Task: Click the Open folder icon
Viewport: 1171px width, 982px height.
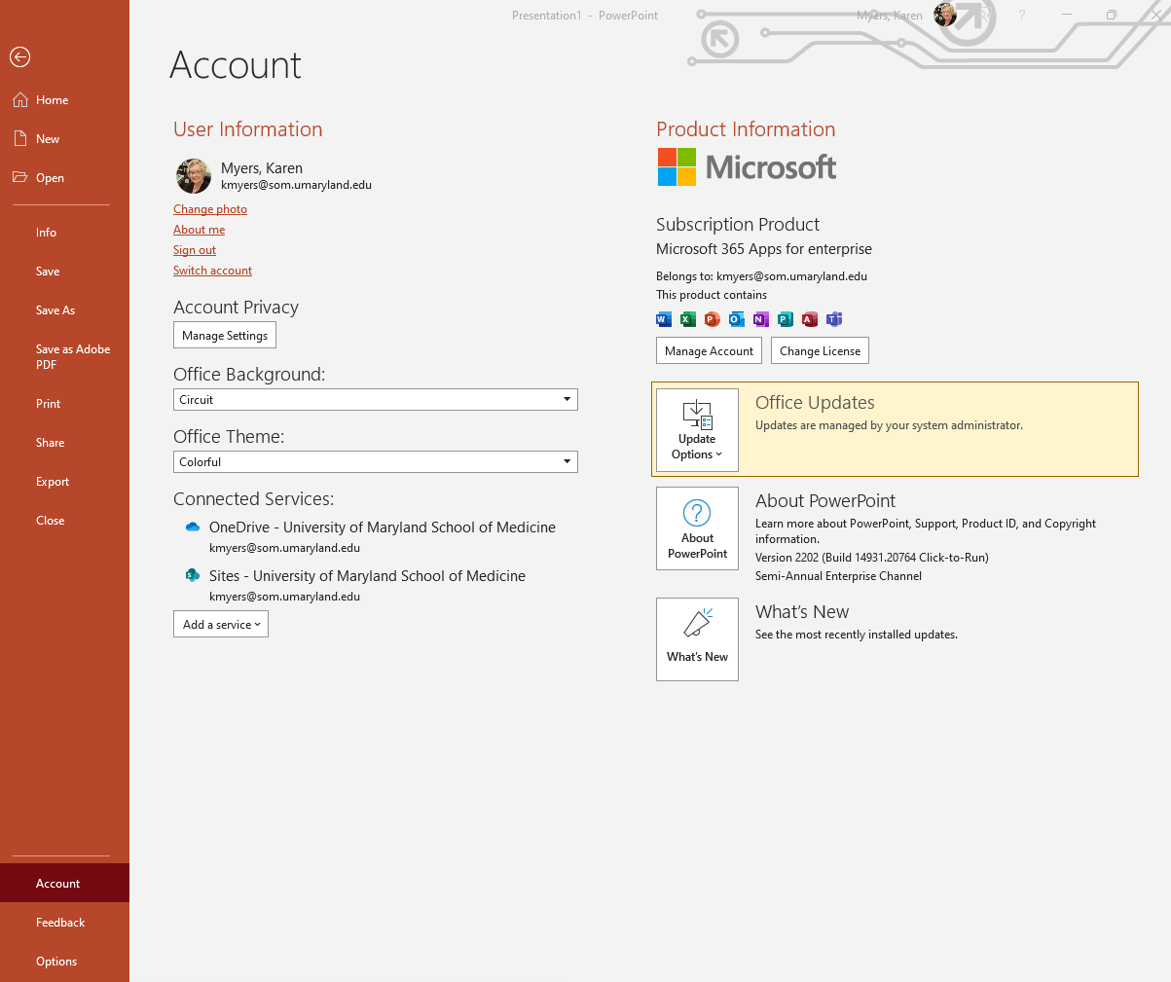Action: (x=19, y=178)
